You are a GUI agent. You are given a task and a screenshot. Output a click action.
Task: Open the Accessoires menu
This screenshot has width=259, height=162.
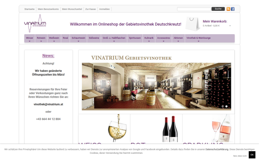(x=164, y=38)
